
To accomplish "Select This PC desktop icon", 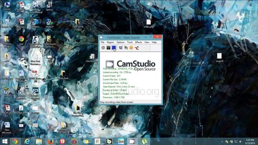I will [x=7, y=6].
